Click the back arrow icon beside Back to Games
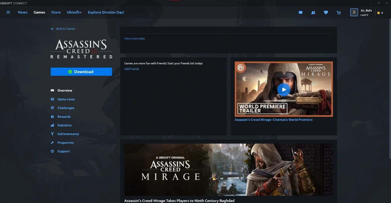This screenshot has height=203, width=391. [52, 29]
